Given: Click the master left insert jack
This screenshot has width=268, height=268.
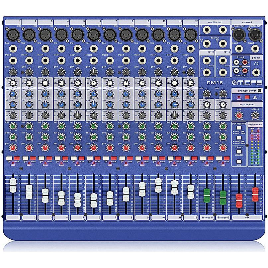Looking at the screenshot, I should pyautogui.click(x=239, y=49).
